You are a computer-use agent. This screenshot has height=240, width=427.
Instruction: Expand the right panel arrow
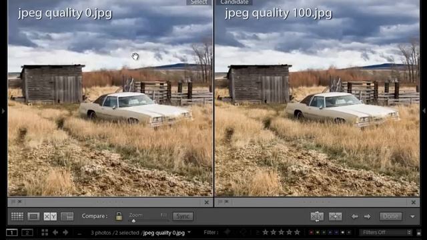click(424, 111)
